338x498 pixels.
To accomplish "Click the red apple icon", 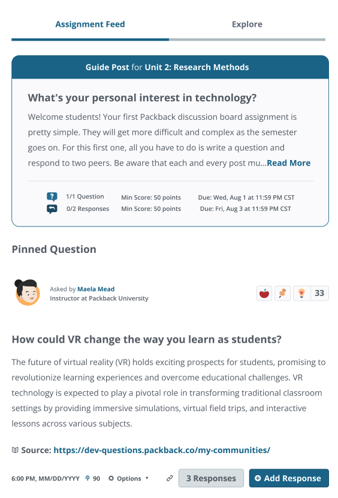I will 264,293.
